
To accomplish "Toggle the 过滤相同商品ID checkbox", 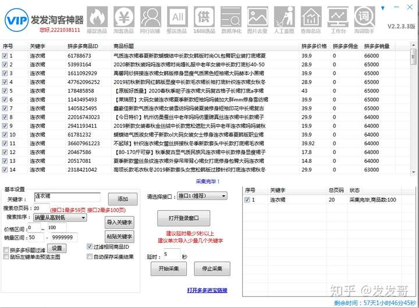I will pyautogui.click(x=90, y=246).
